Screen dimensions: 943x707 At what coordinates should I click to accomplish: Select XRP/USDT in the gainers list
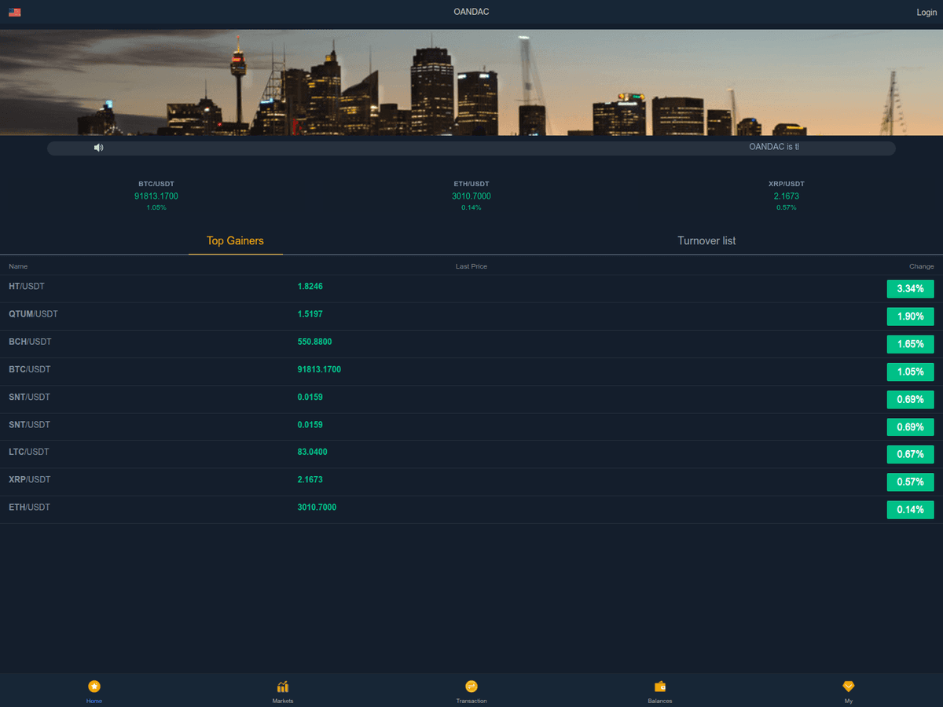click(30, 479)
